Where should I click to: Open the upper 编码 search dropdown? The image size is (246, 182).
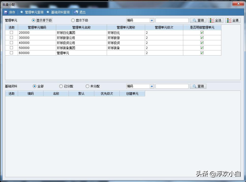click(151, 20)
